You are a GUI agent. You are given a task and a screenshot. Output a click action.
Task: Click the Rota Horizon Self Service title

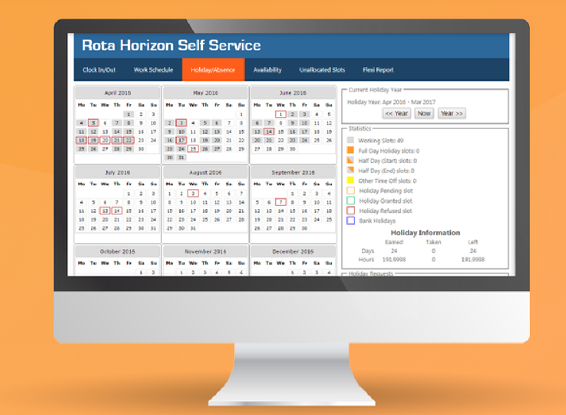pyautogui.click(x=171, y=45)
